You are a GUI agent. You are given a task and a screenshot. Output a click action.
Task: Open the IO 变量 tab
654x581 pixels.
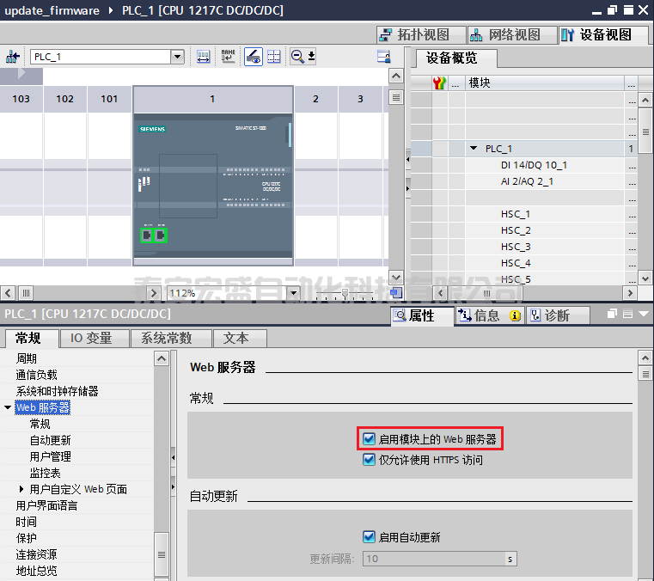(x=91, y=338)
